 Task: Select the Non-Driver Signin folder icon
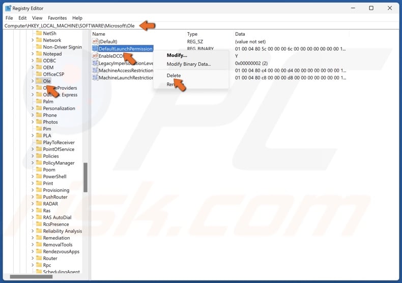point(39,47)
